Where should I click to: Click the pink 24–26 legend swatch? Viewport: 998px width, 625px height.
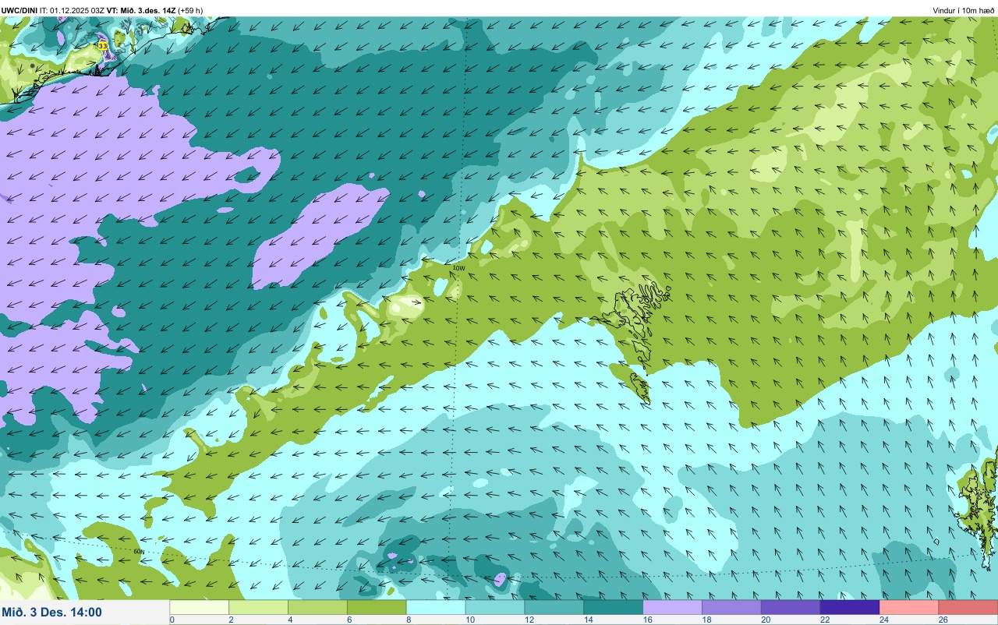pyautogui.click(x=908, y=607)
